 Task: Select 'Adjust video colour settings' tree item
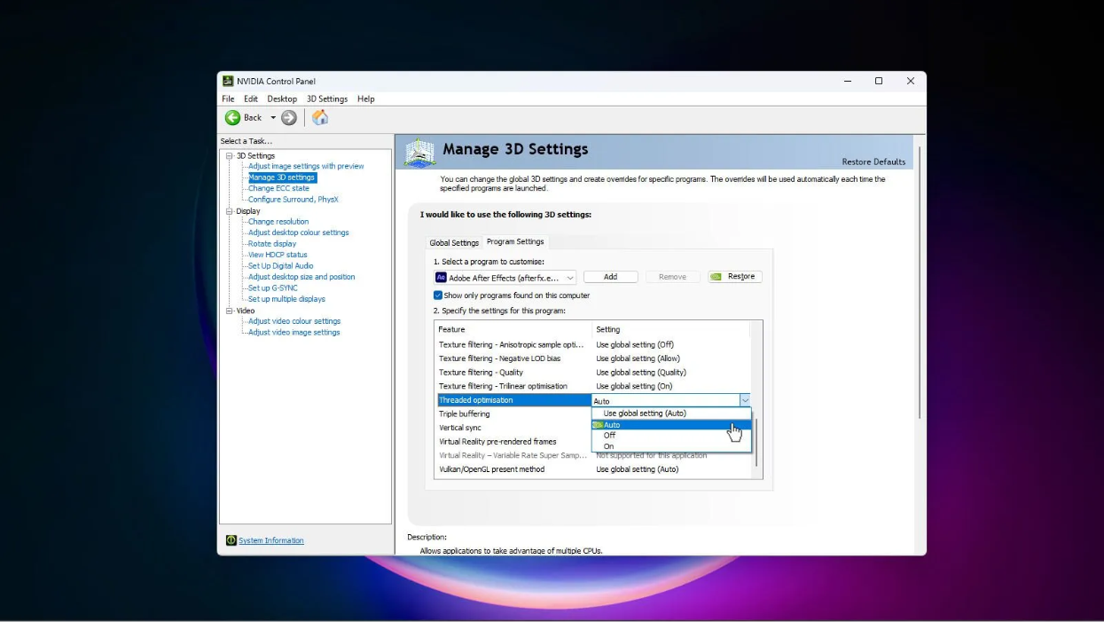tap(293, 320)
